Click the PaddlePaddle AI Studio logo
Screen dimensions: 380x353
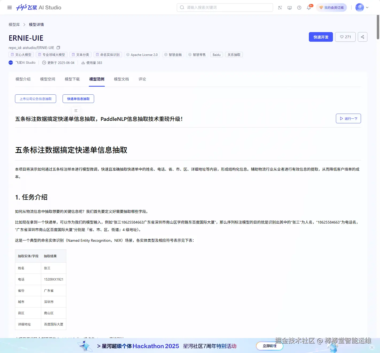[x=39, y=7]
